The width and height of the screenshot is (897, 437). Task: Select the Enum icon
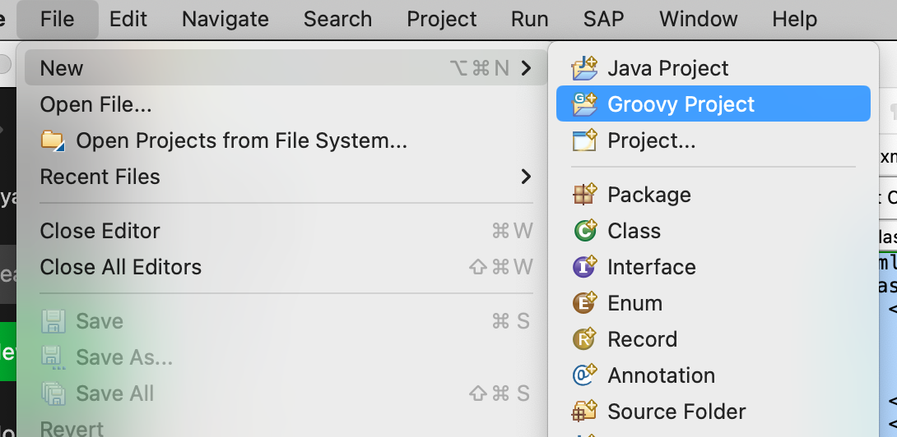584,303
